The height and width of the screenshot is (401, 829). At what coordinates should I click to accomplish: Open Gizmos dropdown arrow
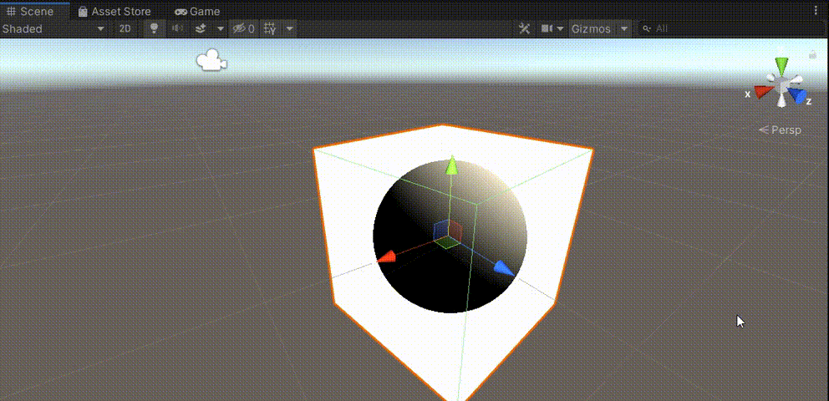click(624, 28)
